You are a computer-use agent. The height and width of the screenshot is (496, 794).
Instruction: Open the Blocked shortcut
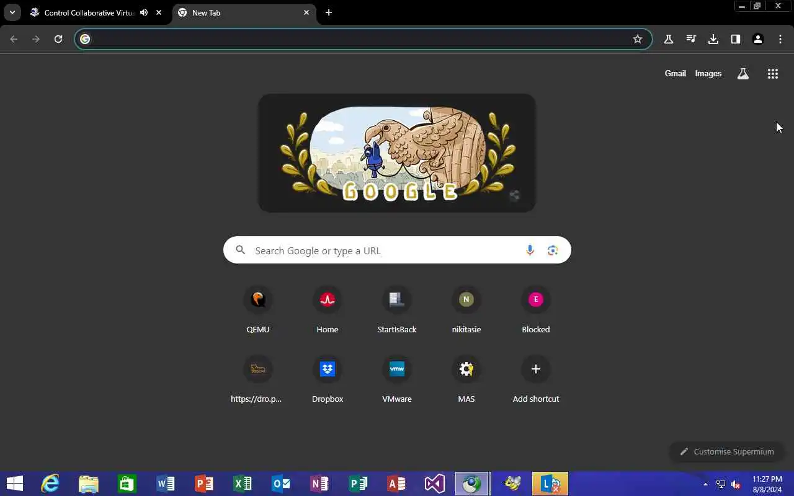click(536, 310)
